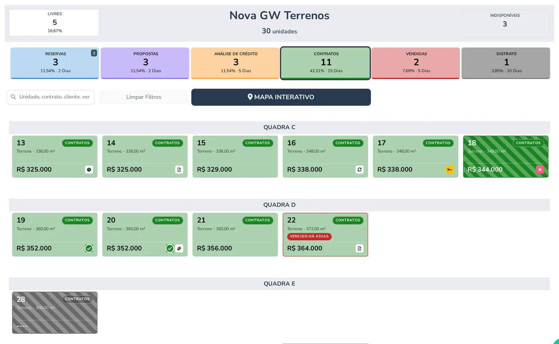The height and width of the screenshot is (344, 559).
Task: Click the refresh icon on unit 16
Action: pos(360,170)
